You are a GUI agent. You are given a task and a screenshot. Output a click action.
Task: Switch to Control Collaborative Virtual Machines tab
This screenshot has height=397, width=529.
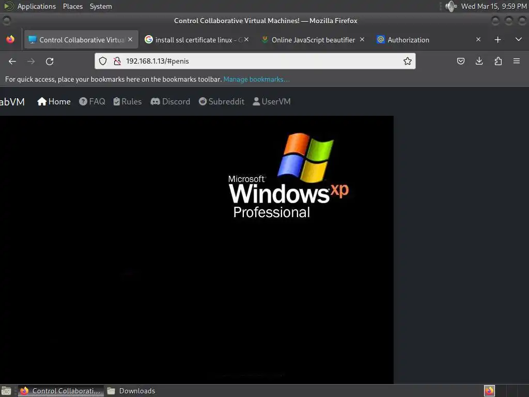click(81, 39)
